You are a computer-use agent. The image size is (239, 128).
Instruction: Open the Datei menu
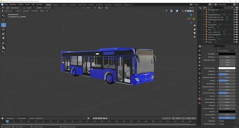pos(6,5)
